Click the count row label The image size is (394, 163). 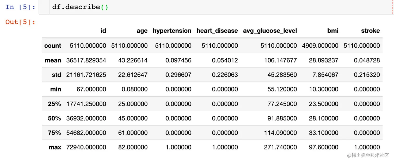[53, 46]
